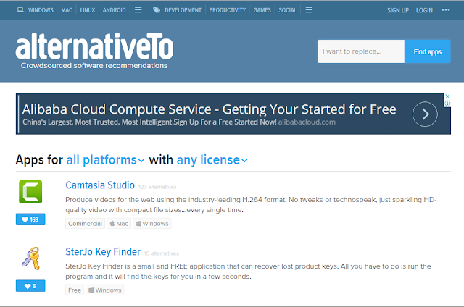Open the Android platform menu item
Screen dimensions: 464x307
pyautogui.click(x=115, y=10)
